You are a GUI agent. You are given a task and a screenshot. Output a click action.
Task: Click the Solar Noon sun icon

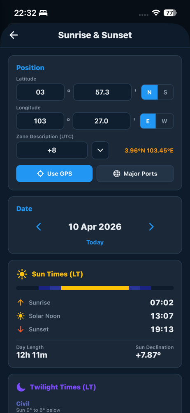coord(21,316)
